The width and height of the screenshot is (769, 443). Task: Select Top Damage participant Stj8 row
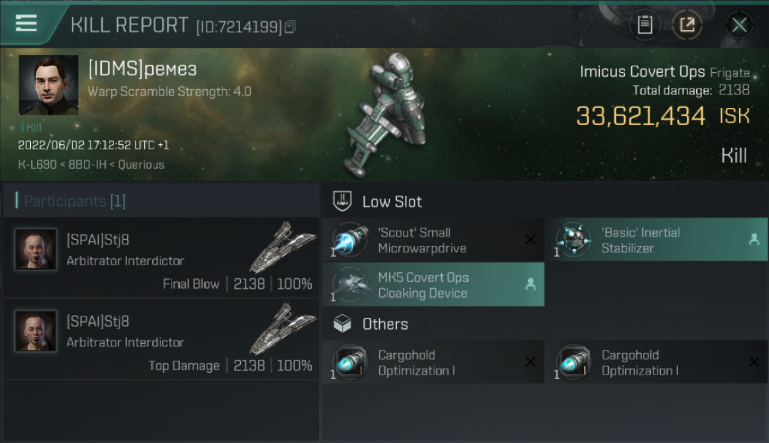click(x=161, y=338)
